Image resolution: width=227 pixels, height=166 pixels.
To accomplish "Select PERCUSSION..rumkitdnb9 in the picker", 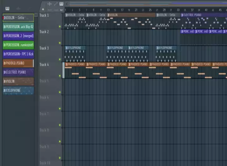I will (18, 45).
